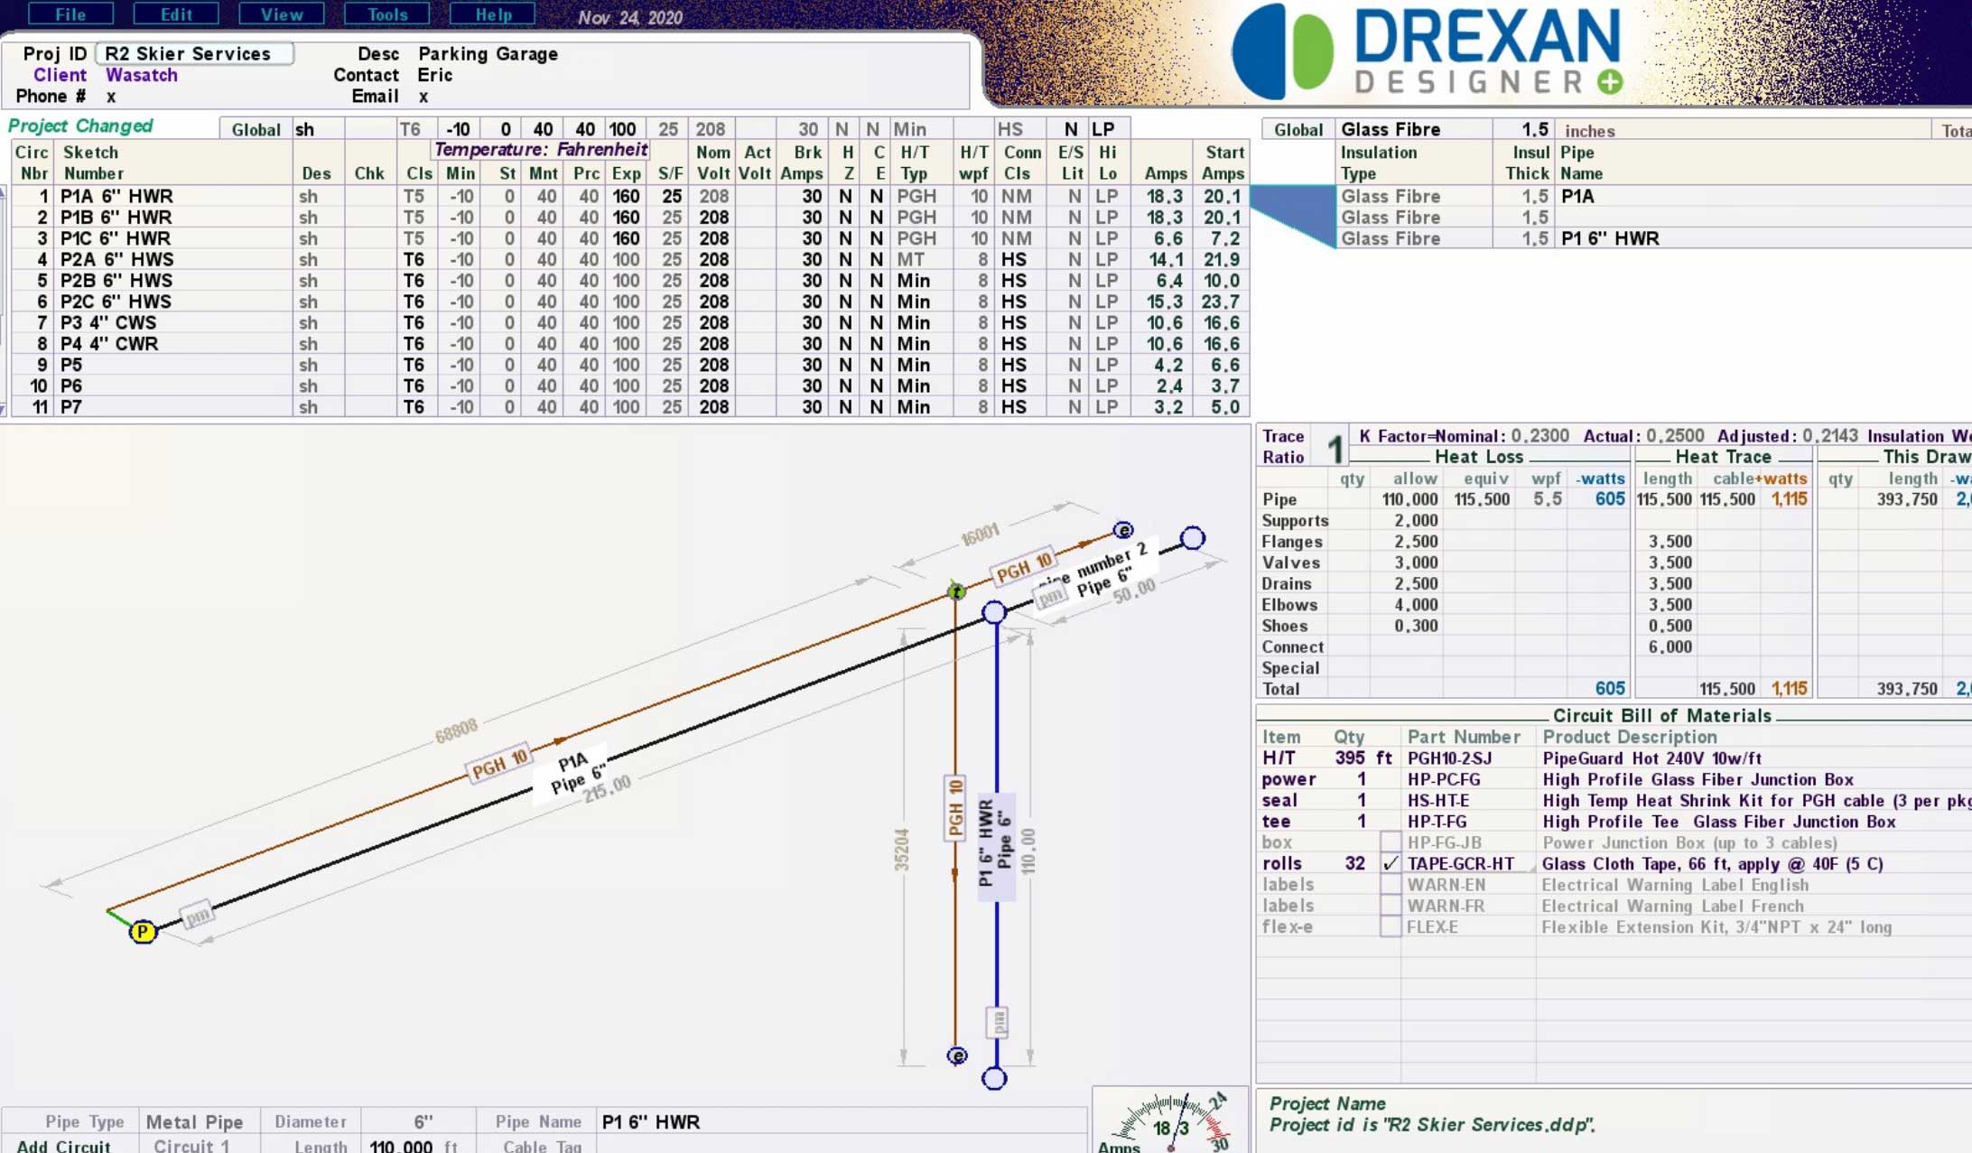1972x1153 pixels.
Task: Select end marker at bottom of vertical cable
Action: click(x=957, y=1055)
